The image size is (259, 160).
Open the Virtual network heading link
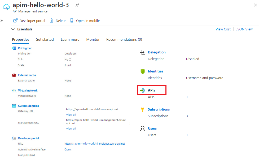(28, 91)
